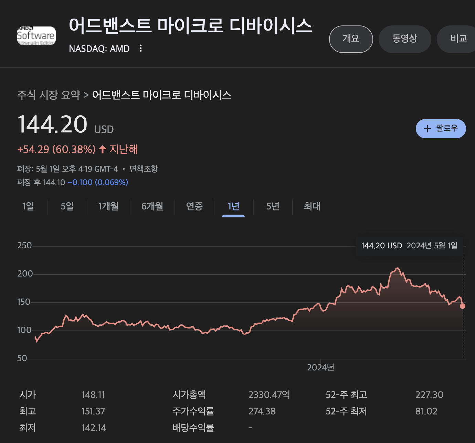Click the +54.29 (60.38%) change text
The height and width of the screenshot is (443, 475).
[x=56, y=149]
